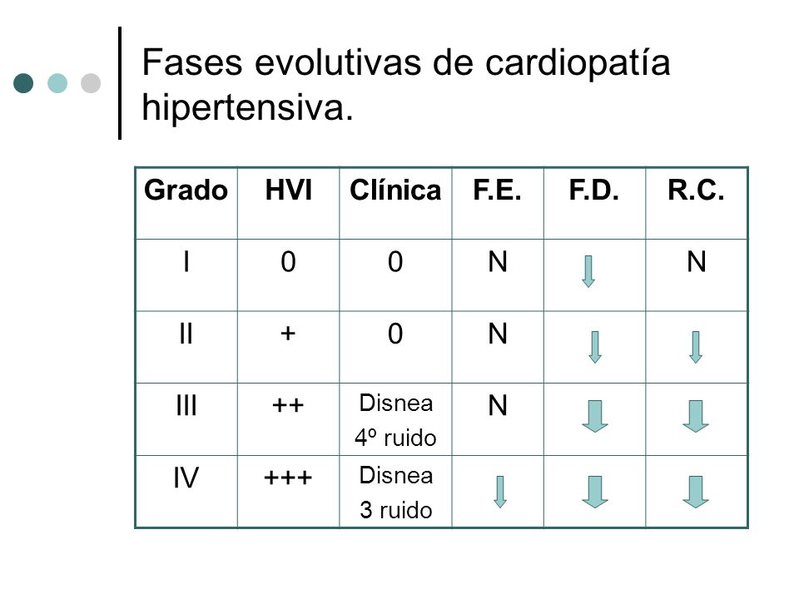799x599 pixels.
Task: Click the gray circle bullet
Action: (x=91, y=83)
